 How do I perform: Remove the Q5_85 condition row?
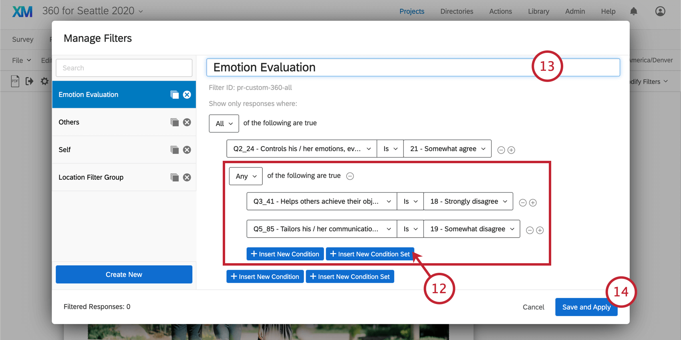pyautogui.click(x=530, y=230)
